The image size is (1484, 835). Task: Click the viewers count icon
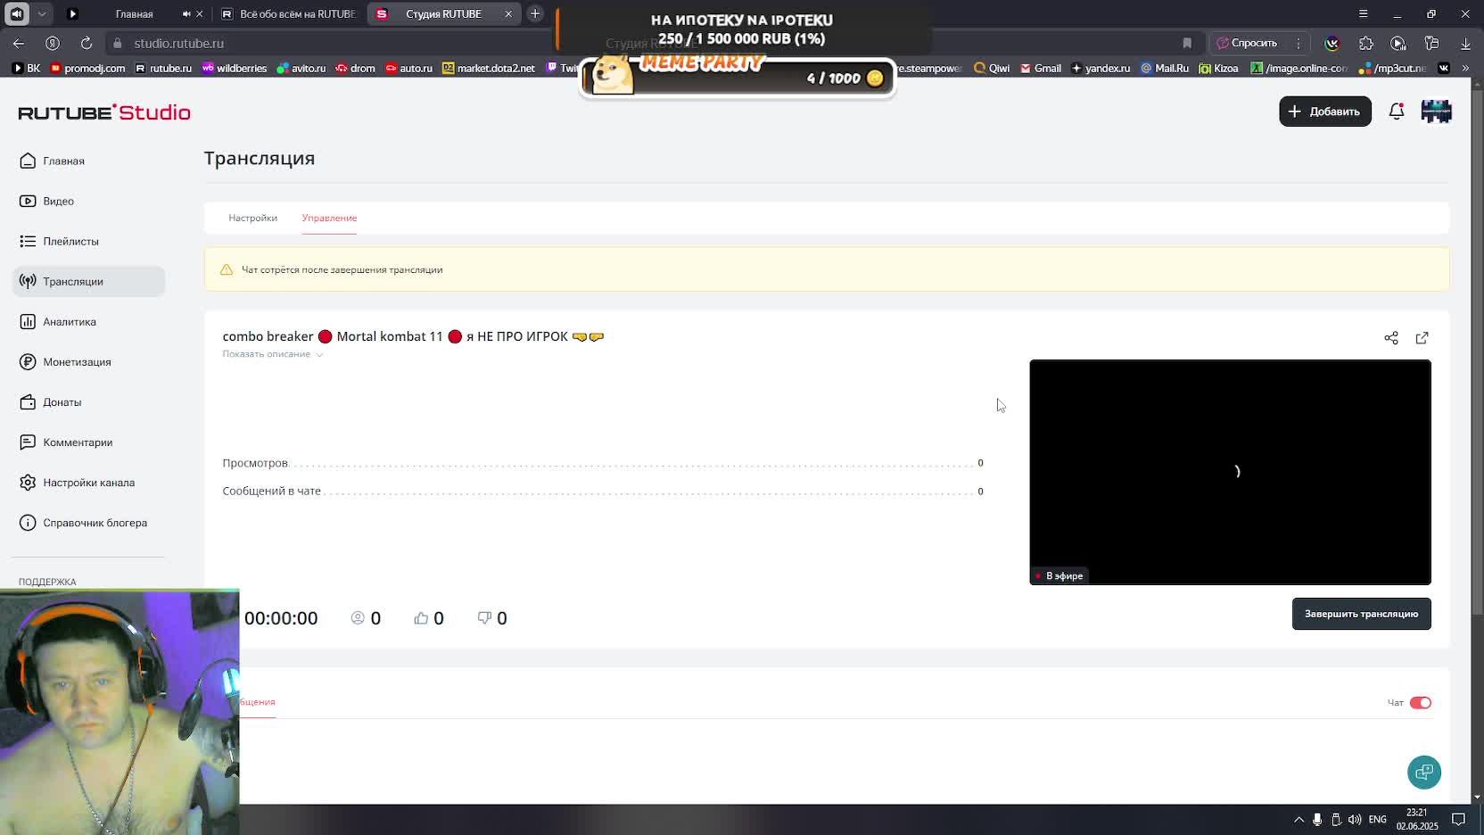tap(358, 618)
